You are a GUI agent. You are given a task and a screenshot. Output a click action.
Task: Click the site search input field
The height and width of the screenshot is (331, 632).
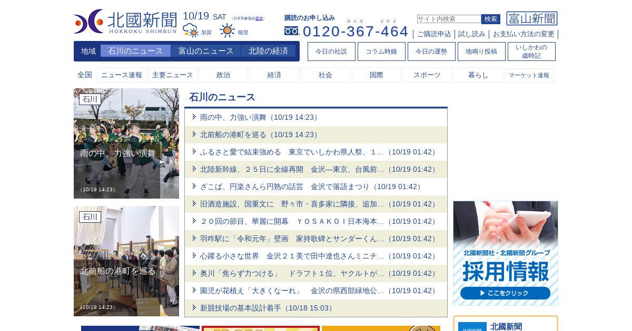tap(449, 19)
